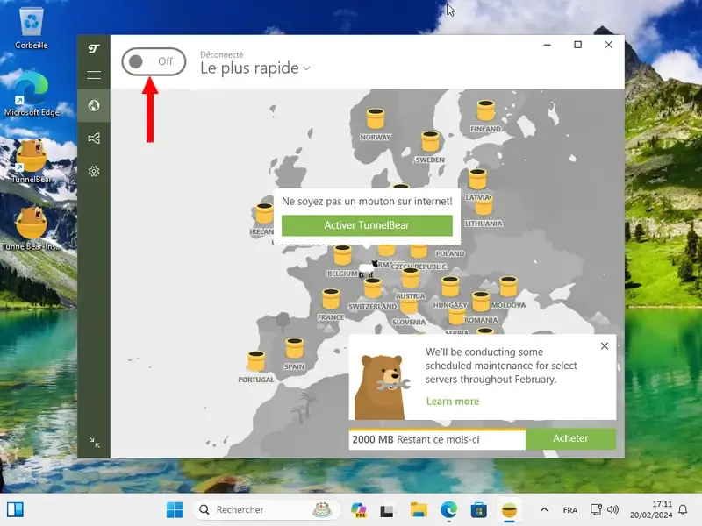
Task: Select the Norway tunnel on the map
Action: pos(376,118)
